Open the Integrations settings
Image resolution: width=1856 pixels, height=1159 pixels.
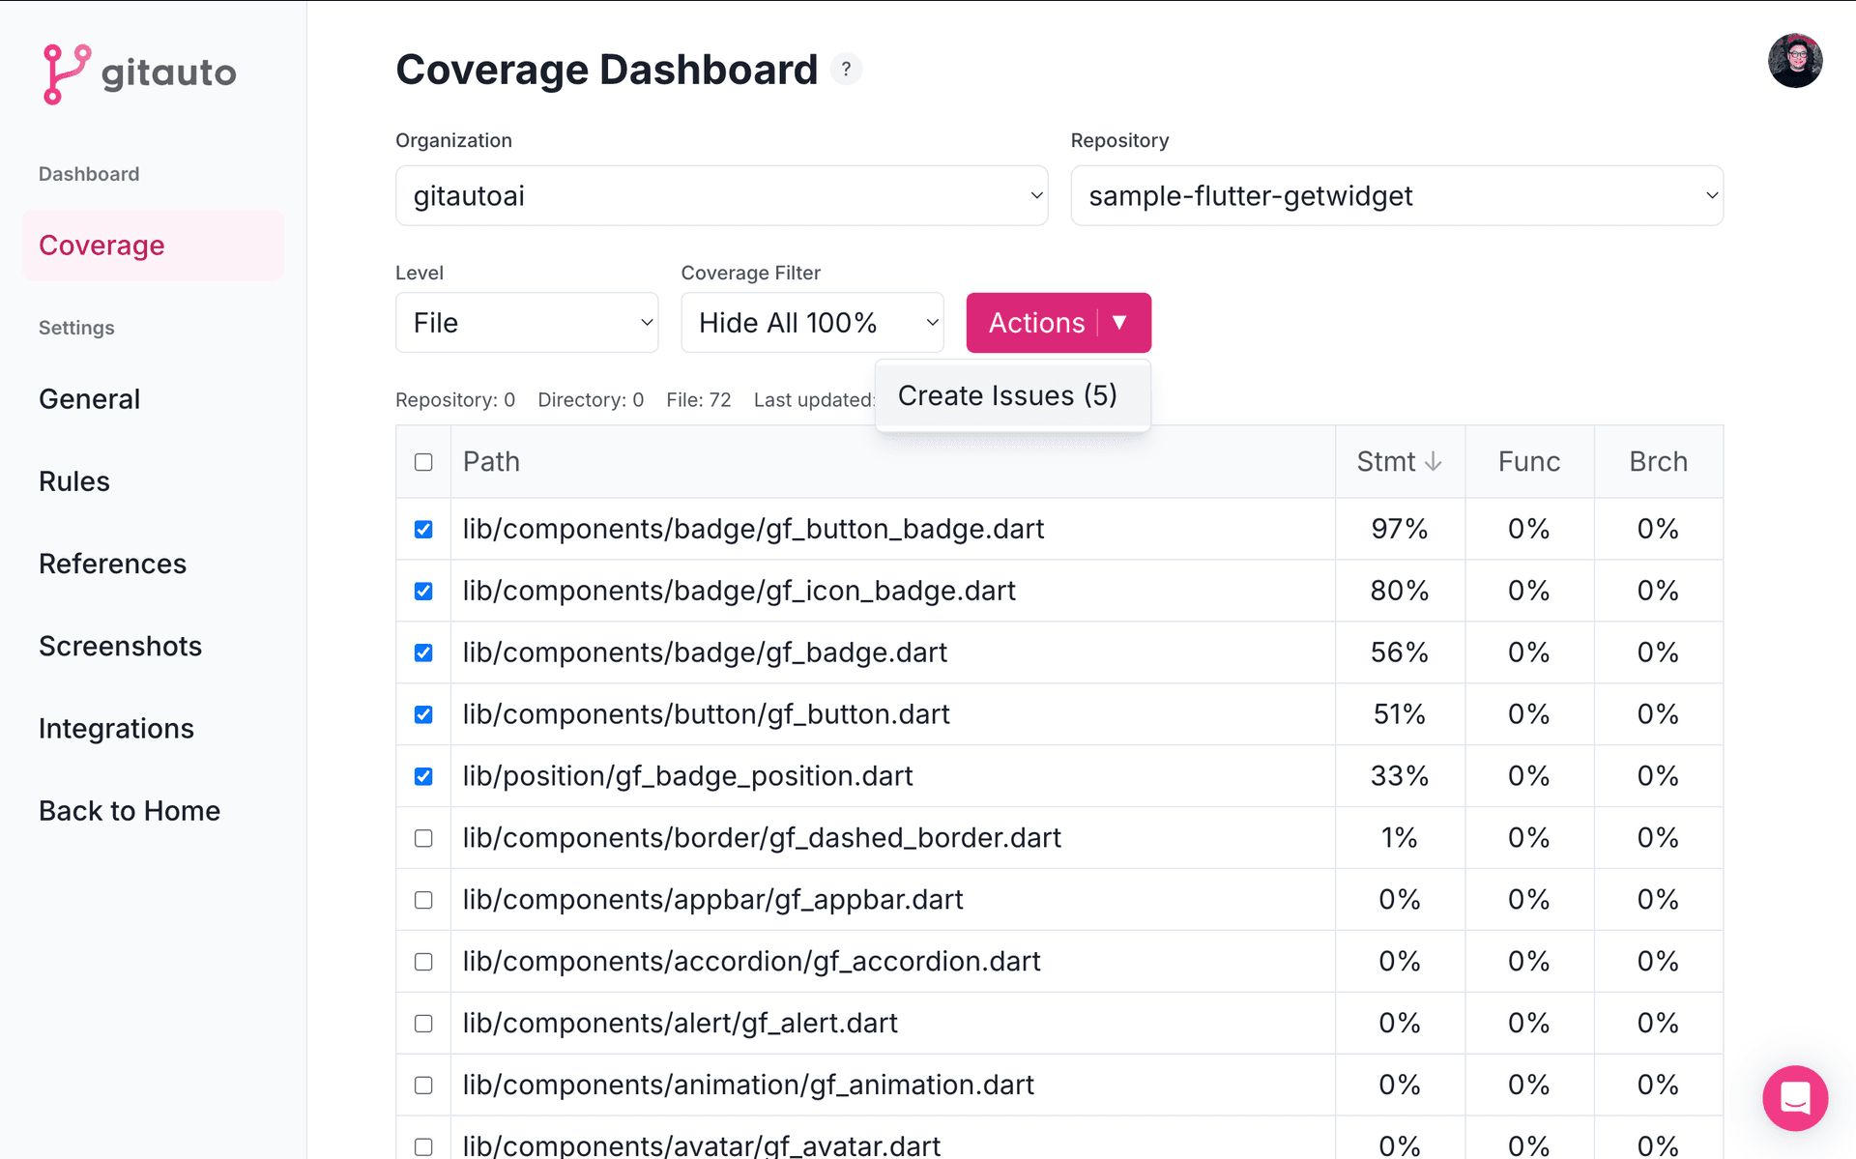116,728
